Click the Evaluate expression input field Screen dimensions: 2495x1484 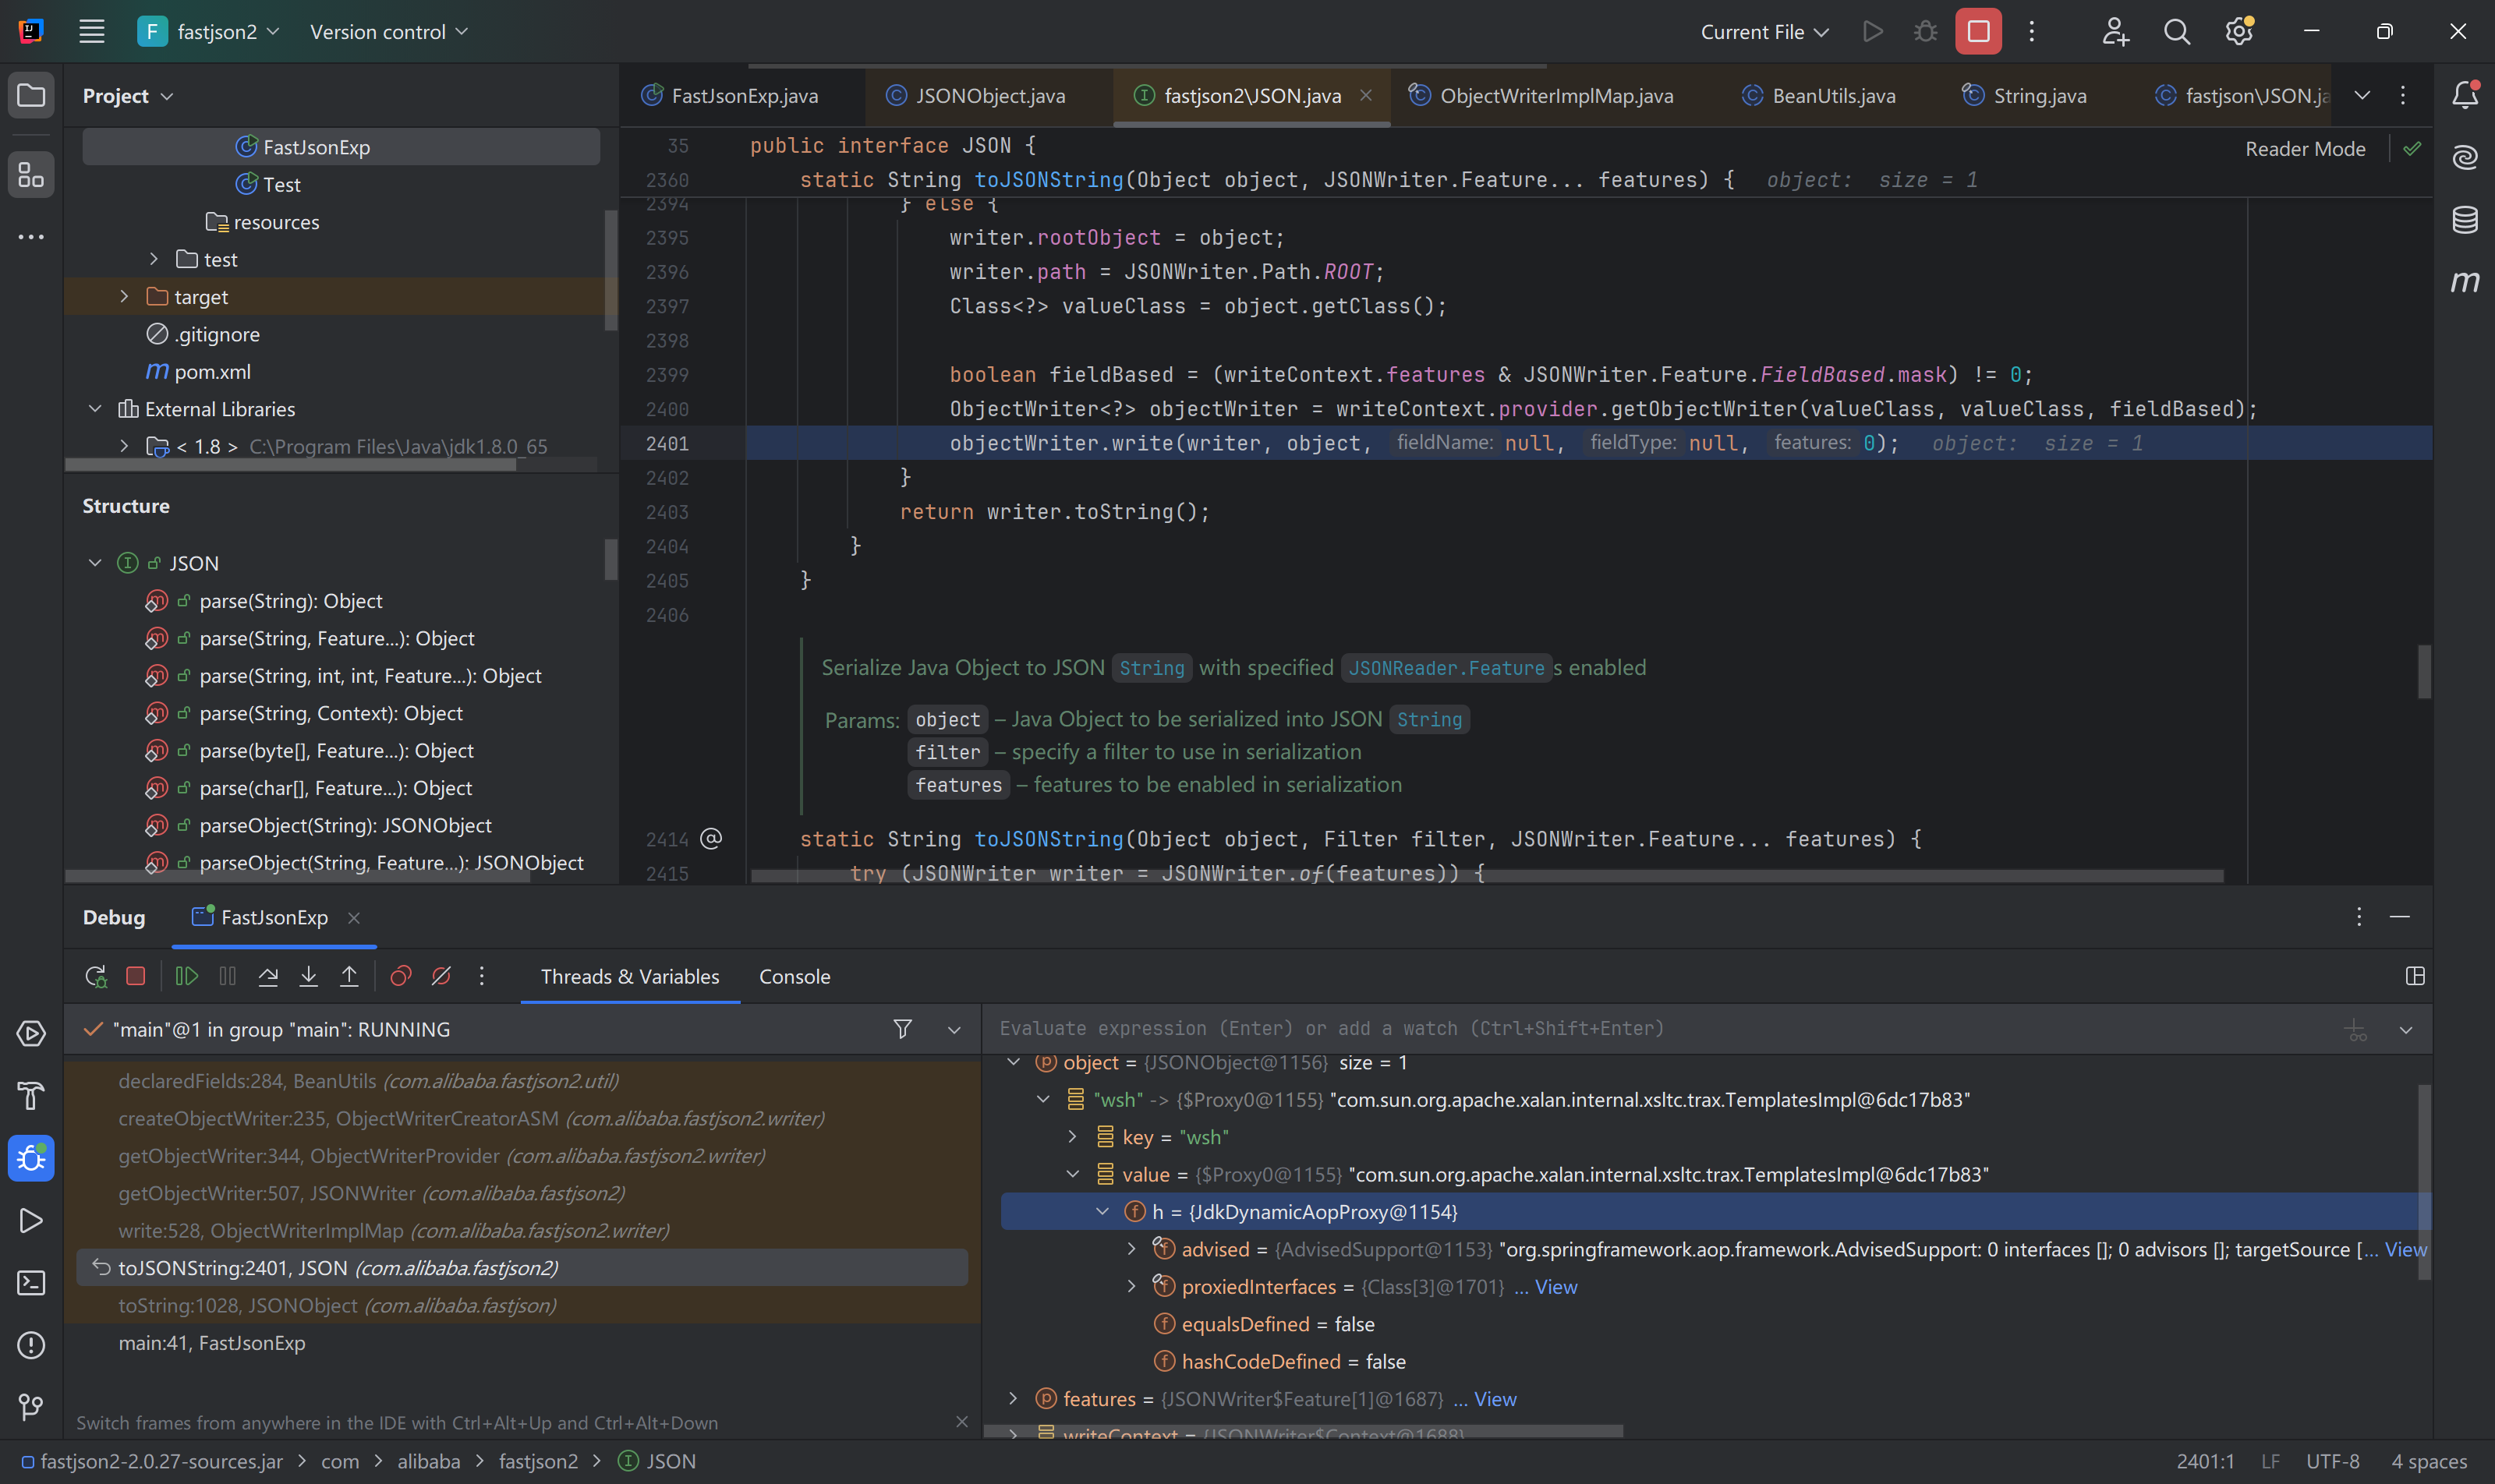(x=1661, y=1029)
